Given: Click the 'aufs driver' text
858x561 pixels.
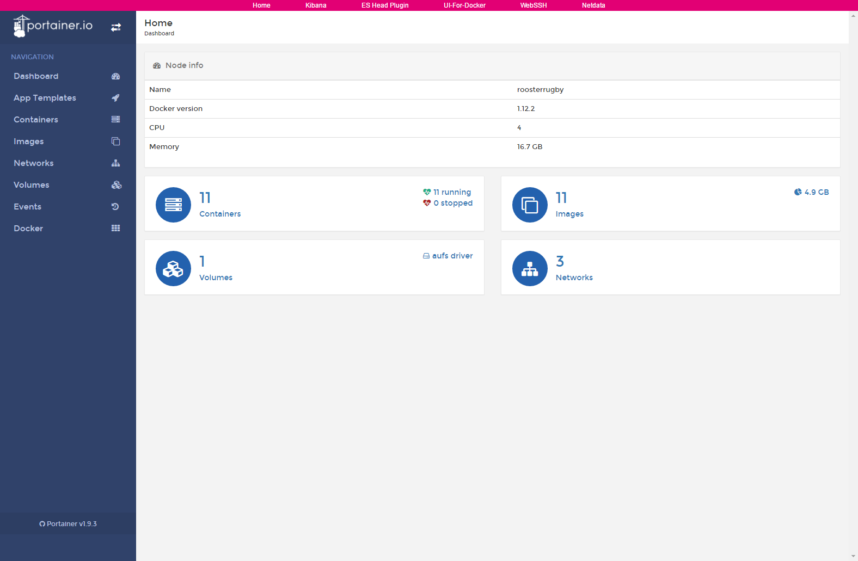Looking at the screenshot, I should click(x=452, y=256).
